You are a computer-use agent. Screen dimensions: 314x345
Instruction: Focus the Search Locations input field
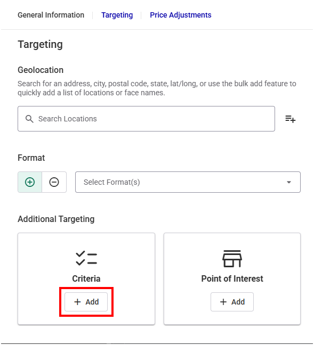[146, 119]
